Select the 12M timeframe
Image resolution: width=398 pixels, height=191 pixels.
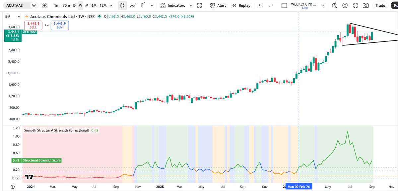103,5
